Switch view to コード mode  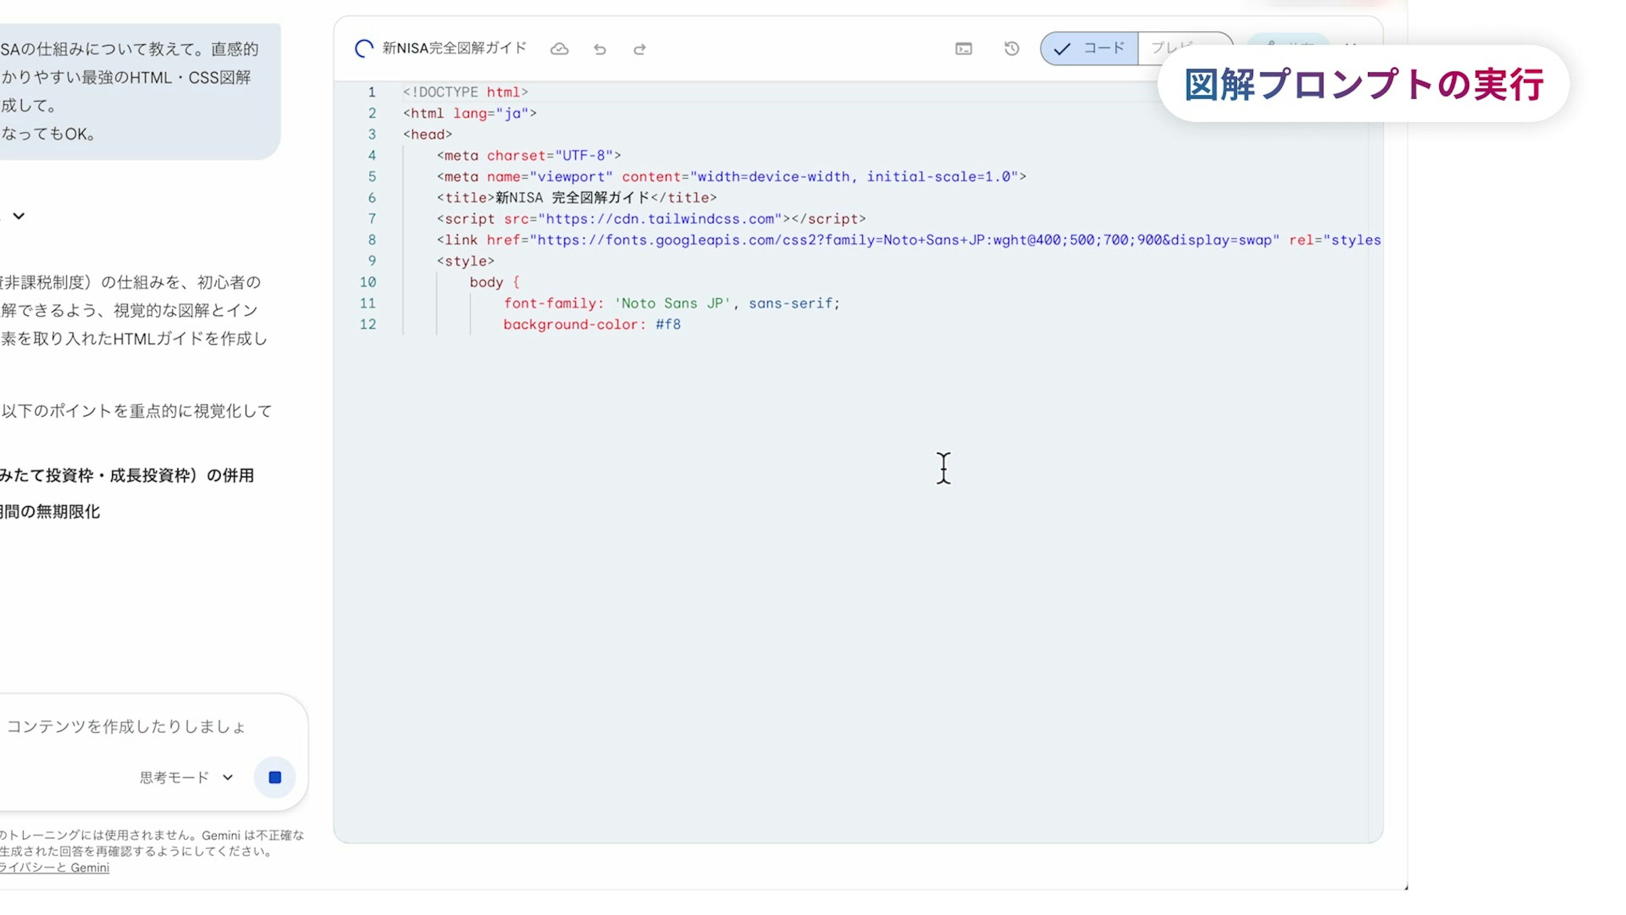coord(1103,49)
